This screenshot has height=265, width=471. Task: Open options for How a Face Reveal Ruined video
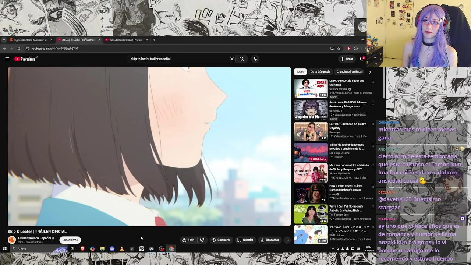click(373, 187)
